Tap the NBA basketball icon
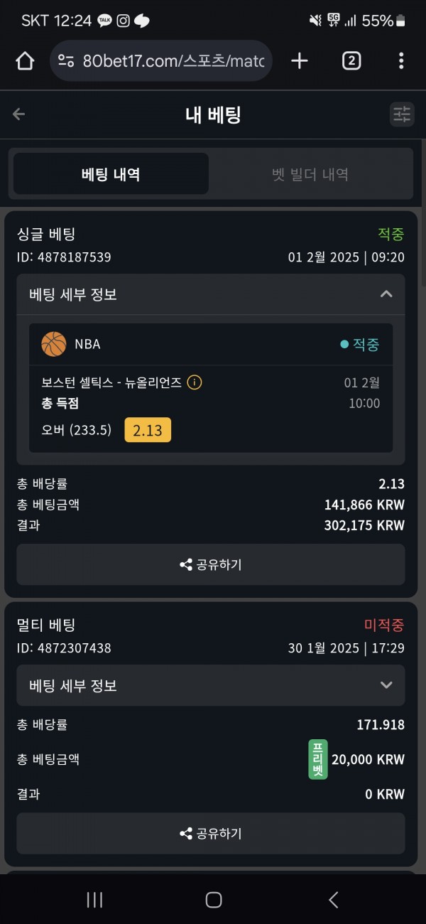 coord(54,344)
